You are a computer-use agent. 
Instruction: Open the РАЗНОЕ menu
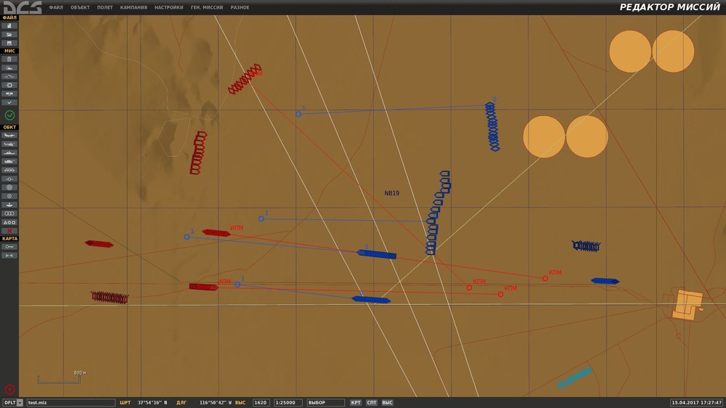coord(240,7)
